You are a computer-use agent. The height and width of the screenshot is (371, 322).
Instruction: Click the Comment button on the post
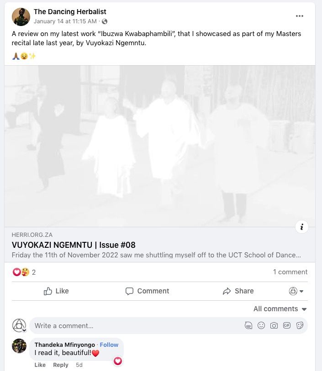click(x=147, y=291)
